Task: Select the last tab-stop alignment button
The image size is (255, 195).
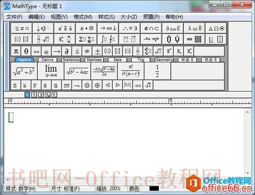Action: coord(54,95)
